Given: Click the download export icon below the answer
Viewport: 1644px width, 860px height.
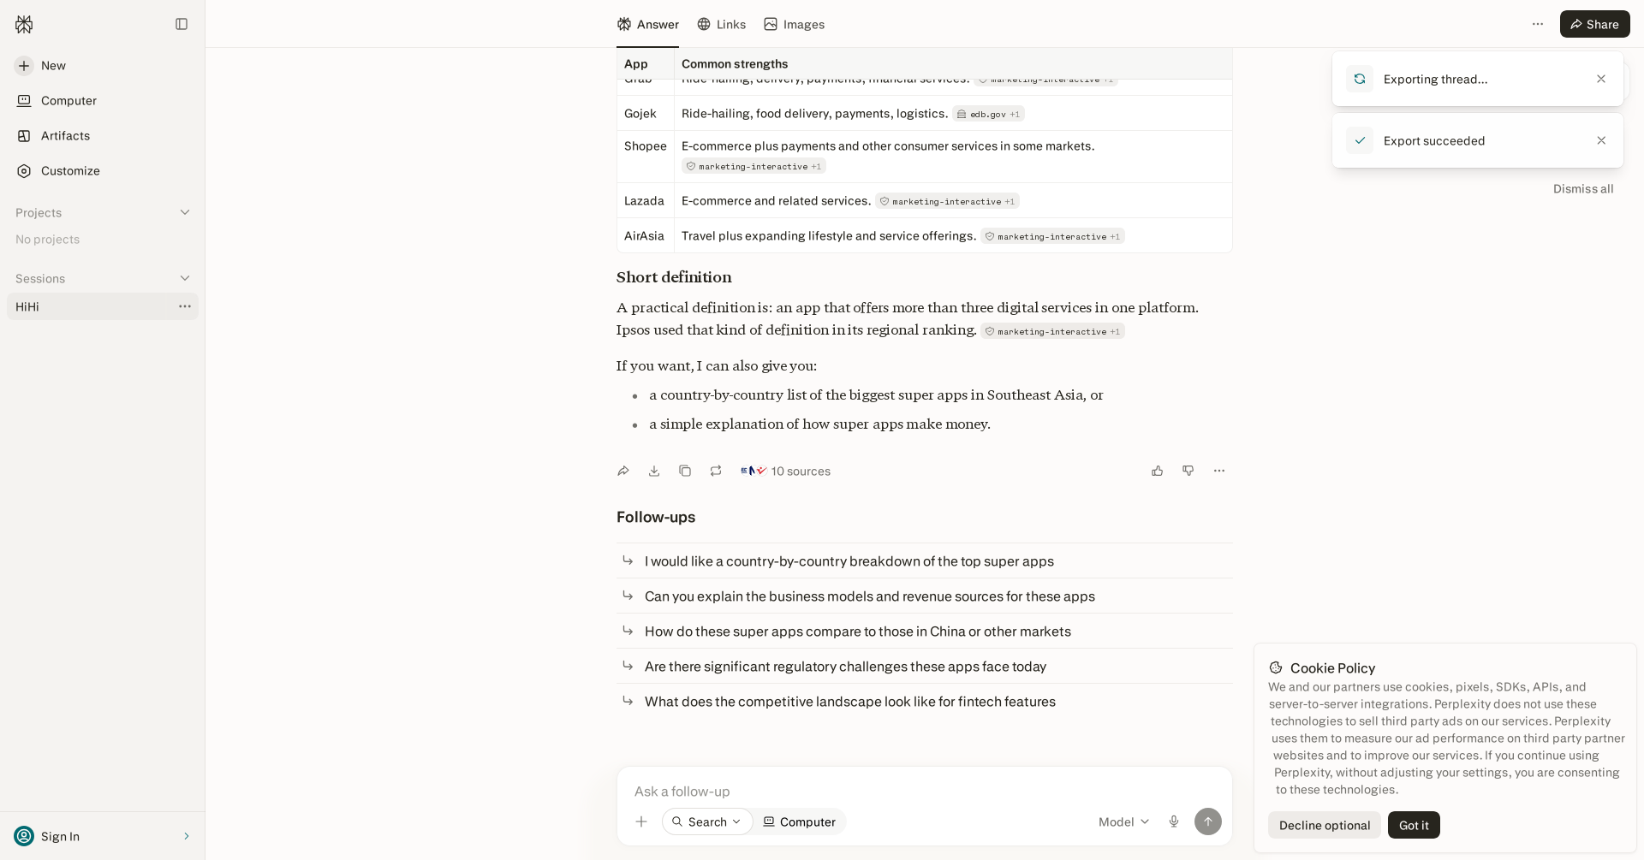Looking at the screenshot, I should click(654, 471).
